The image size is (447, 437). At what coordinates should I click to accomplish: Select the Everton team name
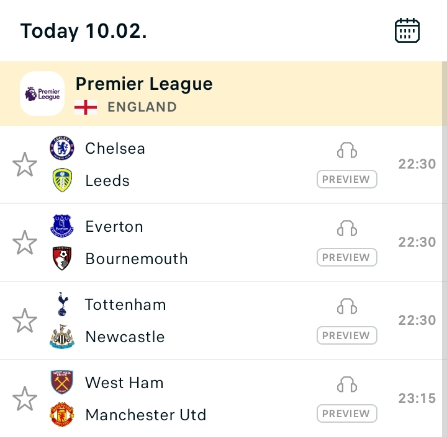pyautogui.click(x=114, y=227)
